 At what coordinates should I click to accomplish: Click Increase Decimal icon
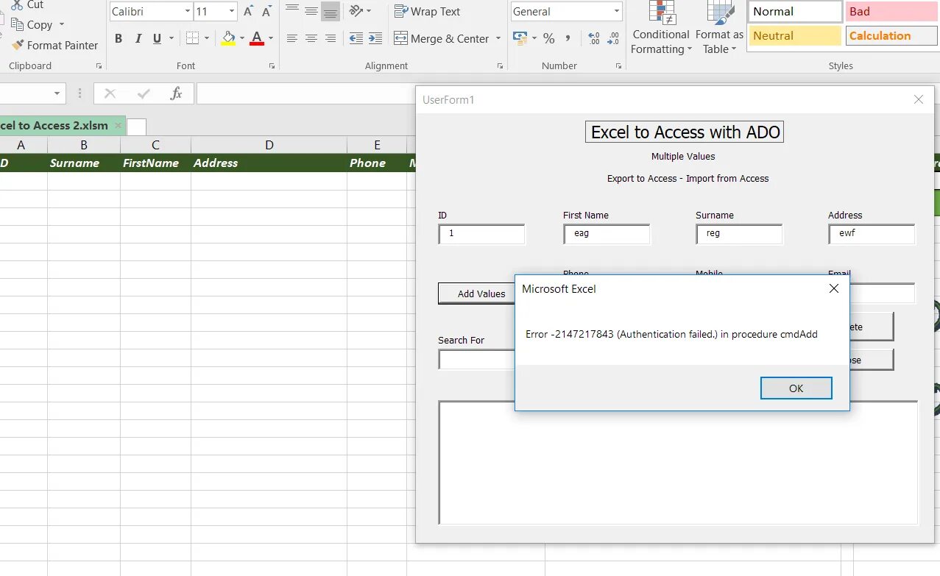click(x=594, y=38)
